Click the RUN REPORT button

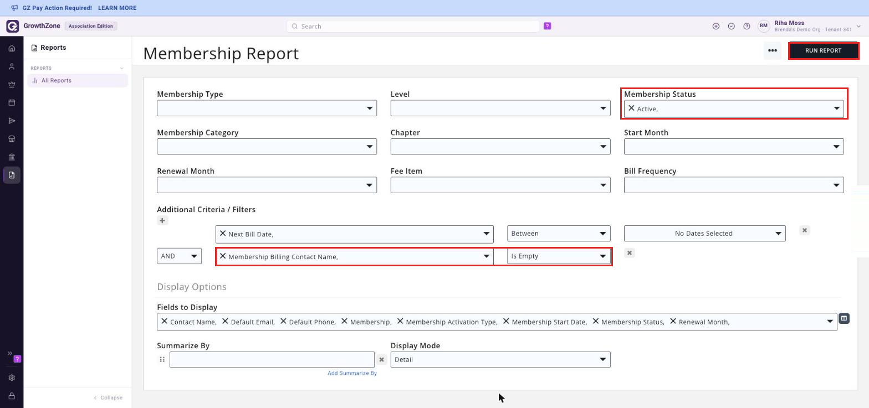point(823,50)
